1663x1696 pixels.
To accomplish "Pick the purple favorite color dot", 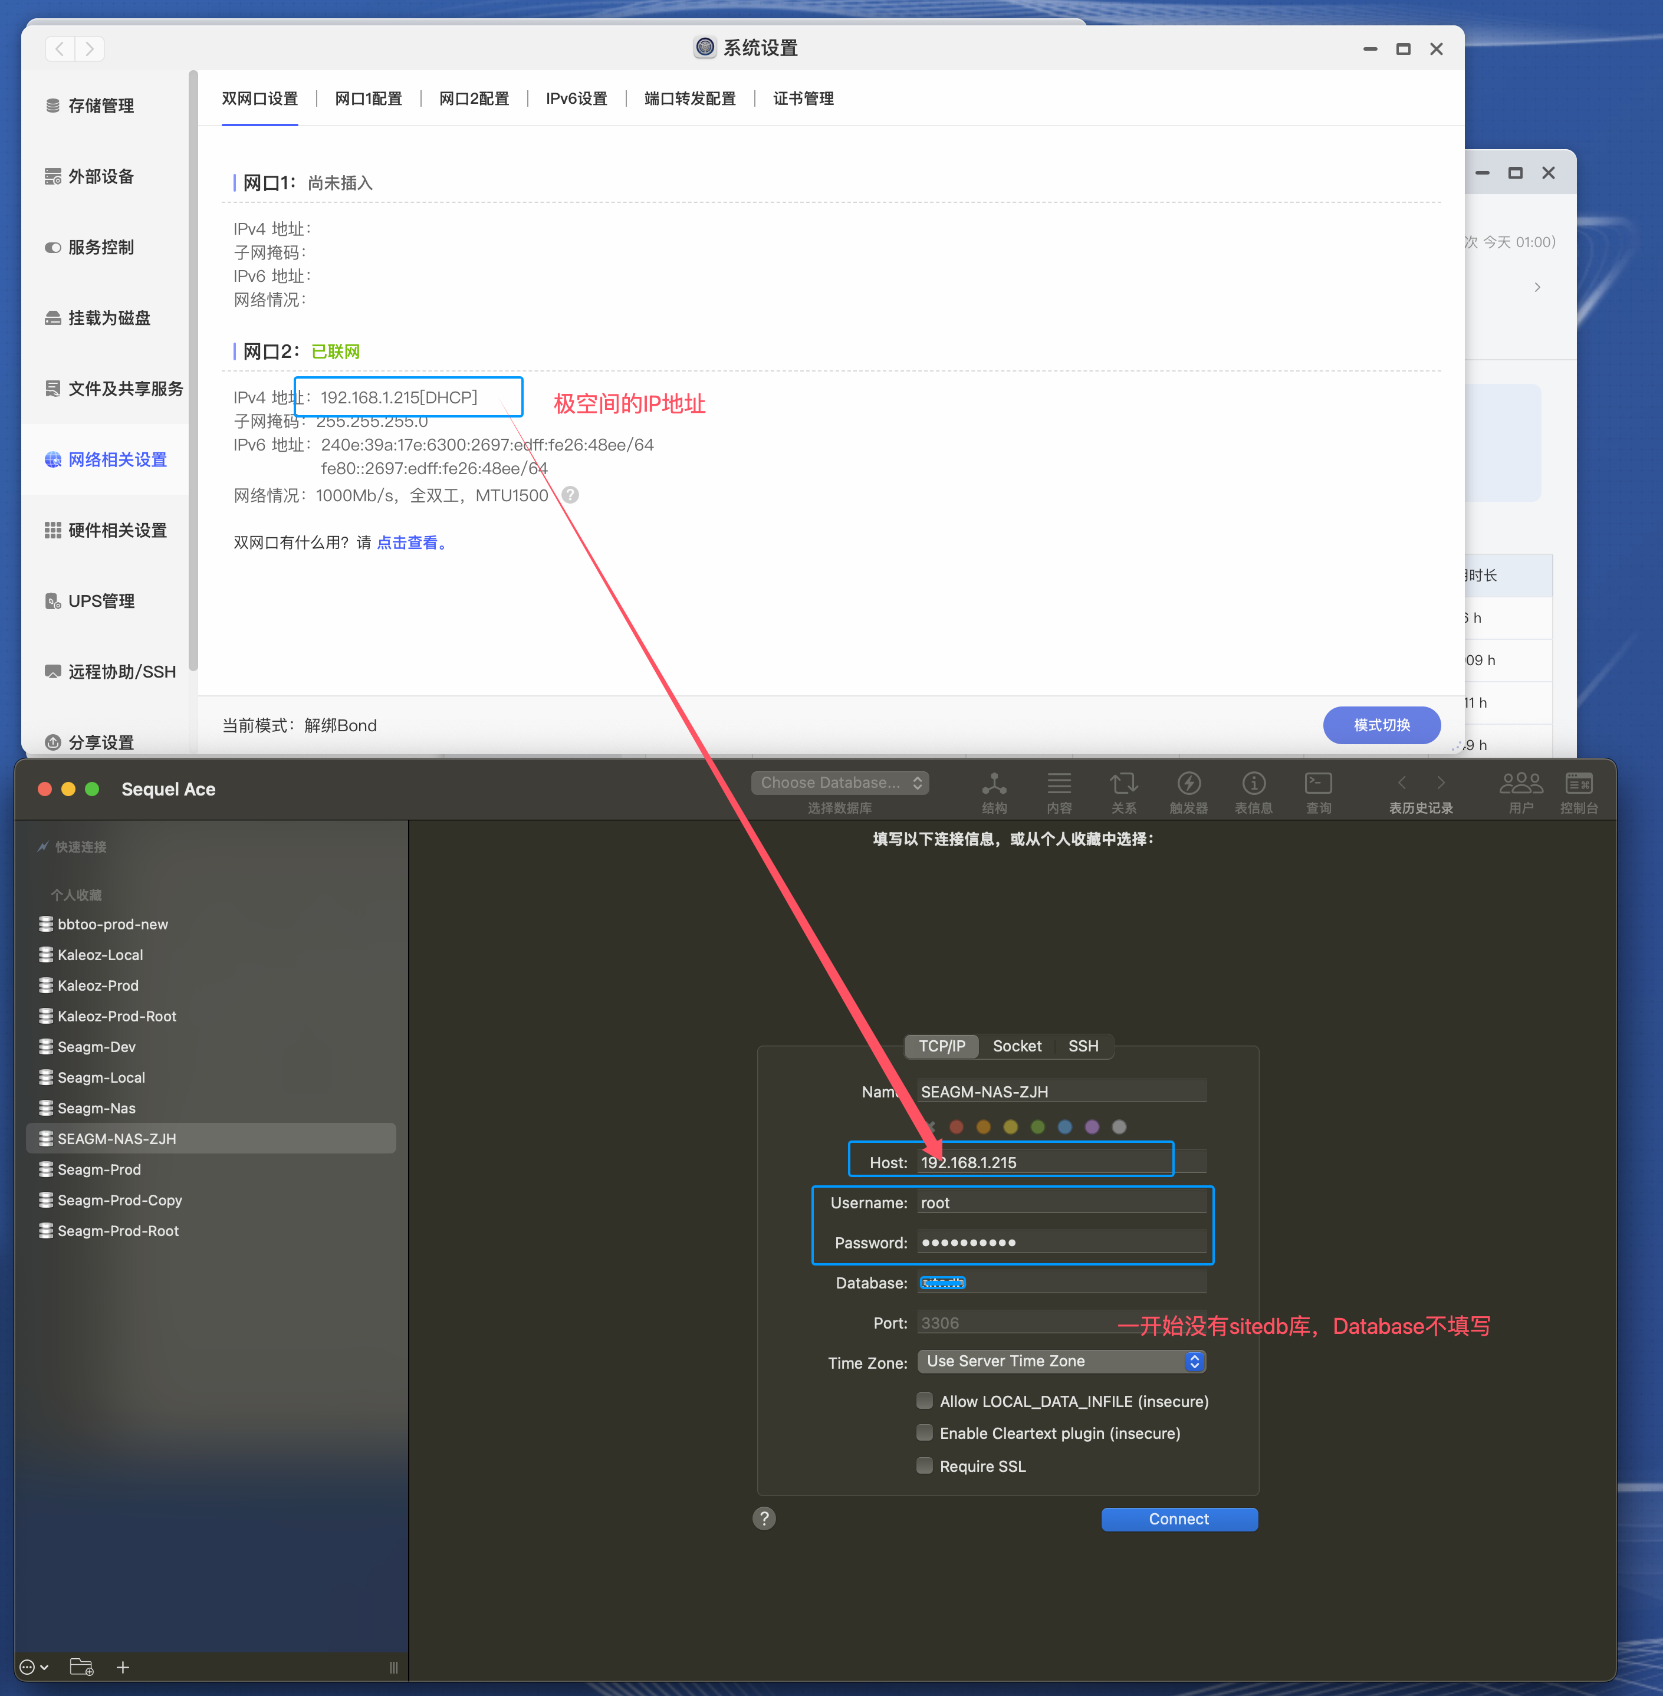I will (1092, 1126).
